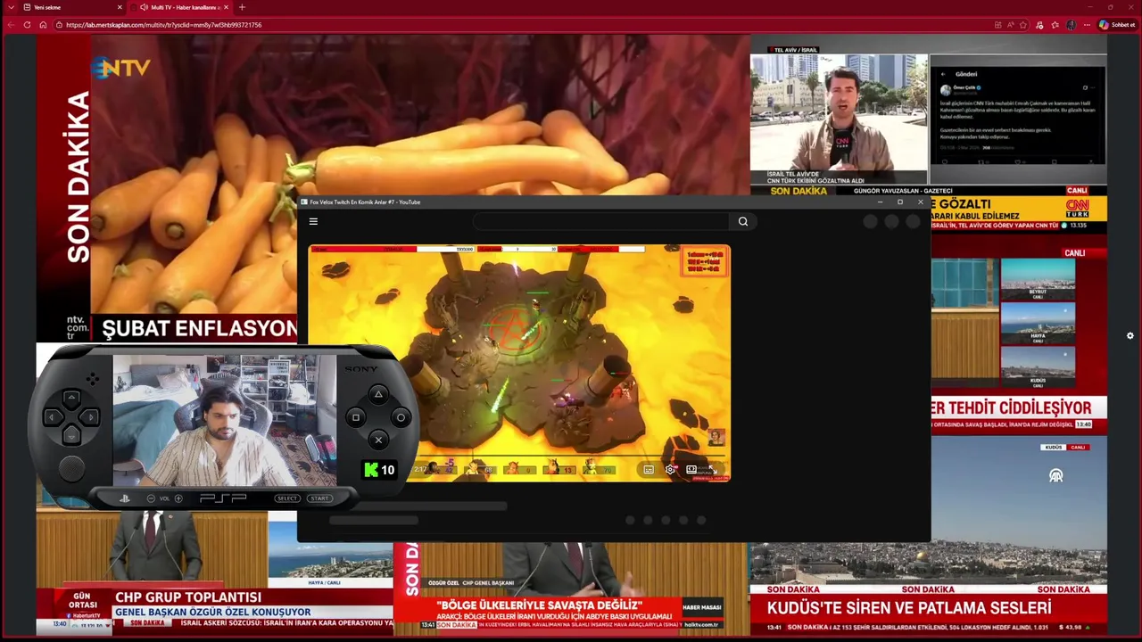Click the 'Sohbet et' Copilot button
Viewport: 1142px width, 642px height.
coord(1116,25)
